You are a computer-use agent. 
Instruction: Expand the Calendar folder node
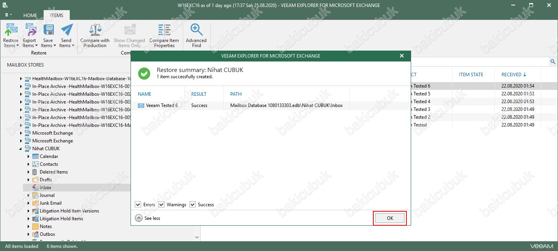[28, 156]
